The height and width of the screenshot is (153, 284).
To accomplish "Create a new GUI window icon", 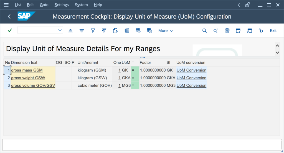I will (238, 30).
